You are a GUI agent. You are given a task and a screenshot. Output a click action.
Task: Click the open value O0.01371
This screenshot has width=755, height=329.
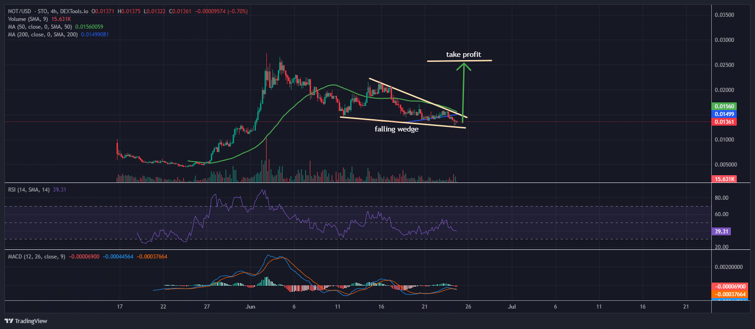[103, 11]
